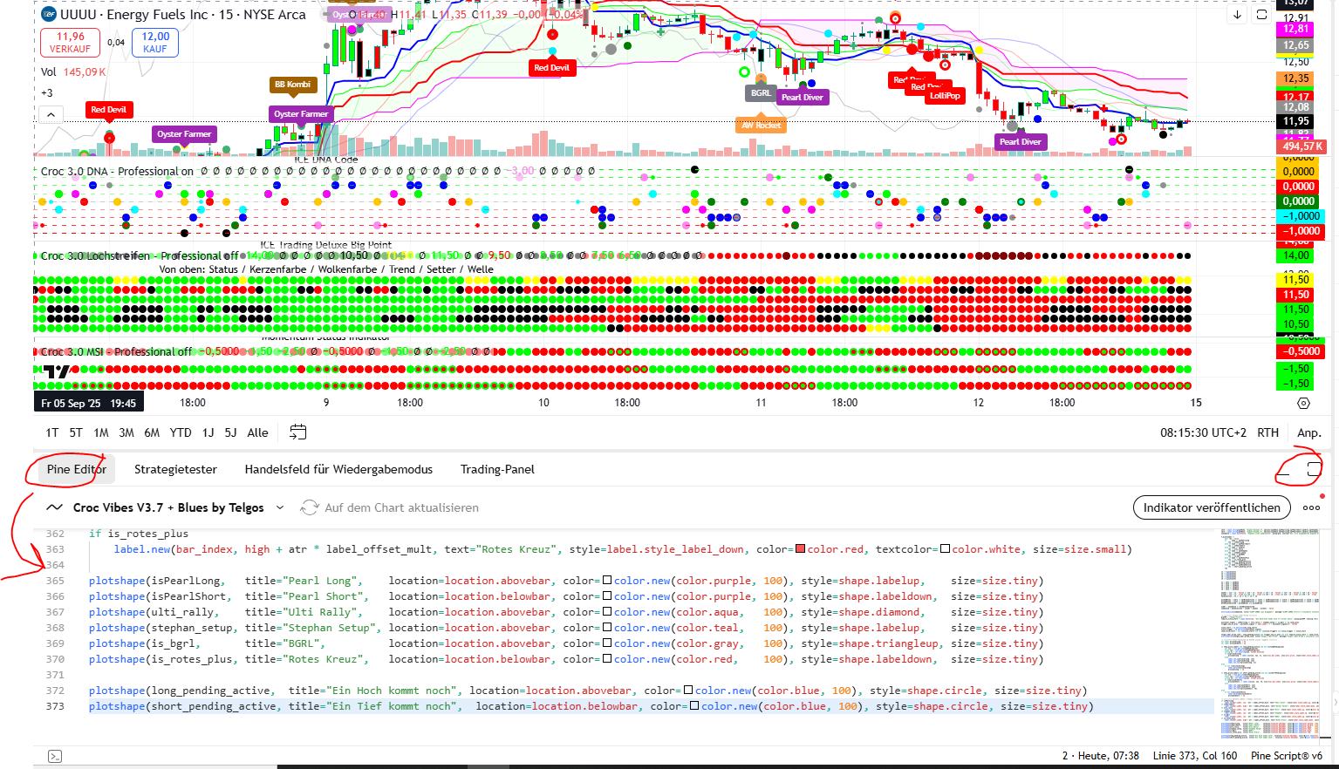Click the Kauf 12,00 buy button
1339x769 pixels.
155,42
